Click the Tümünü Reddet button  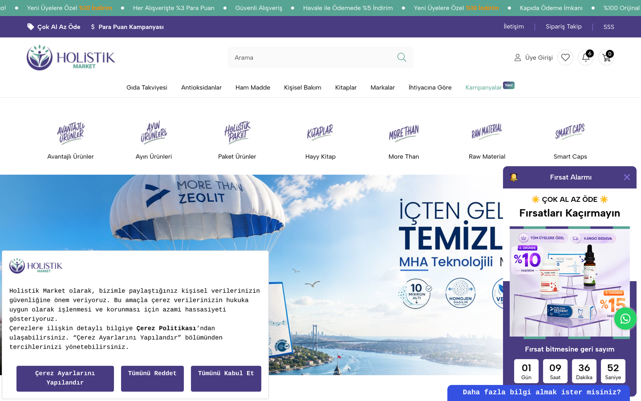[152, 379]
